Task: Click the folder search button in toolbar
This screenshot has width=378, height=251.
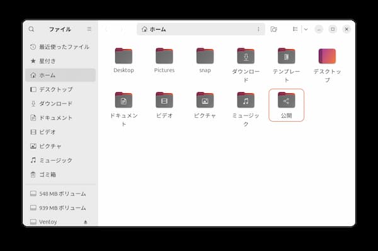Action: tap(273, 29)
